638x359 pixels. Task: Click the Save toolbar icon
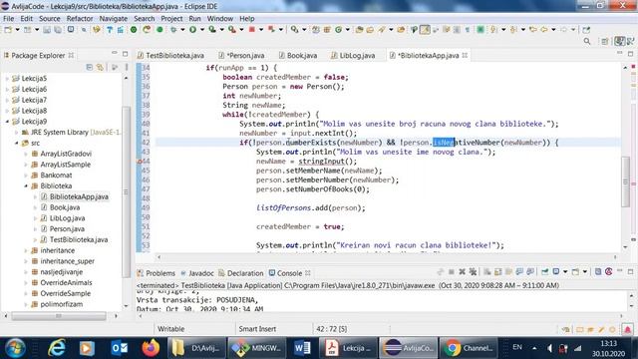pos(47,30)
